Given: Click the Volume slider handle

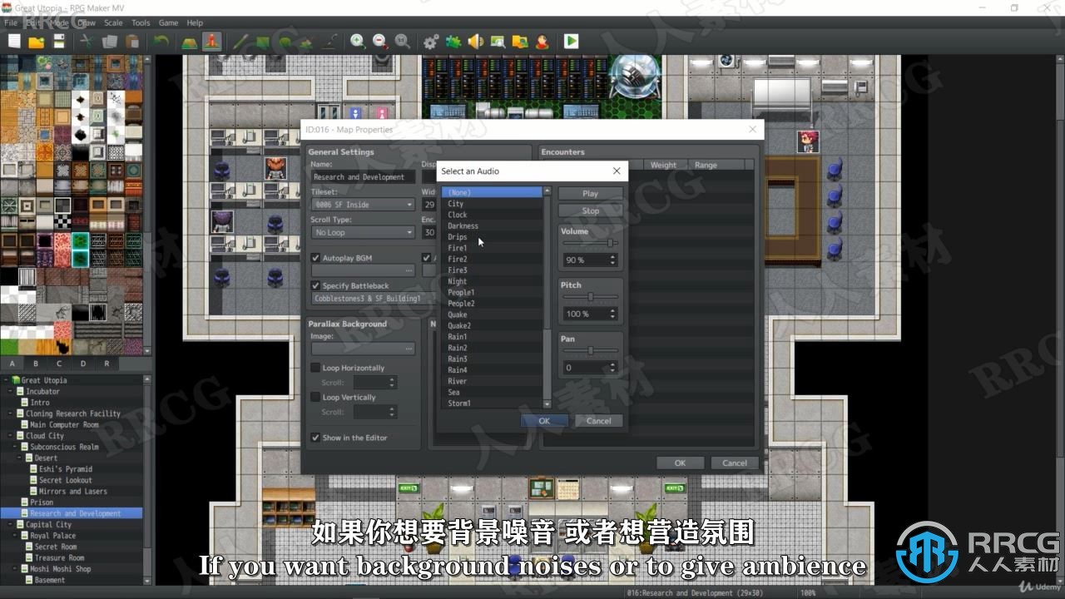Looking at the screenshot, I should pos(610,243).
